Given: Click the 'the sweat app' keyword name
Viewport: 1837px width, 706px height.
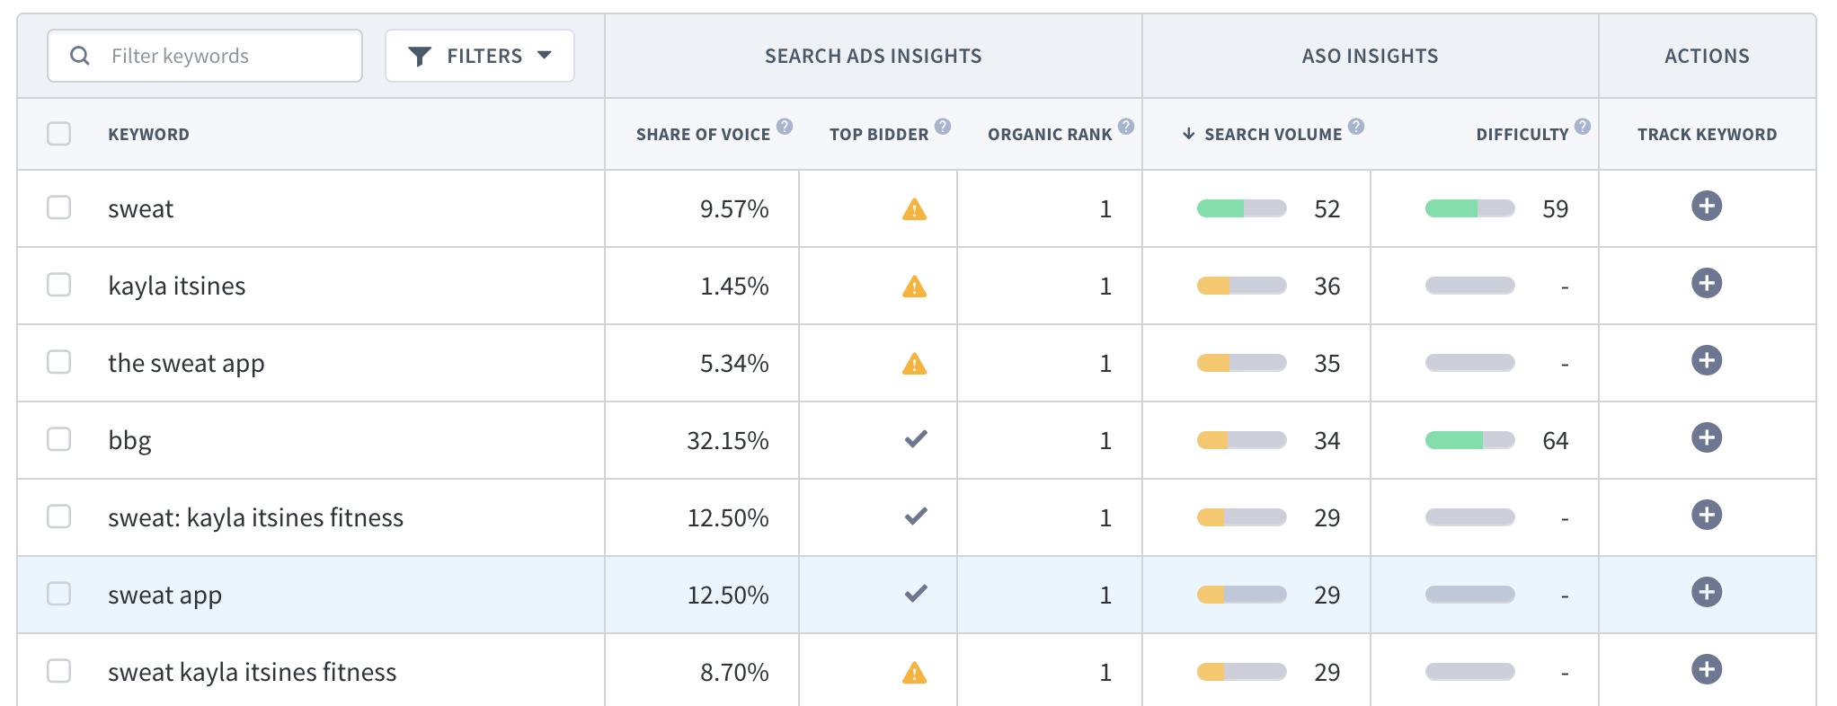Looking at the screenshot, I should (186, 364).
